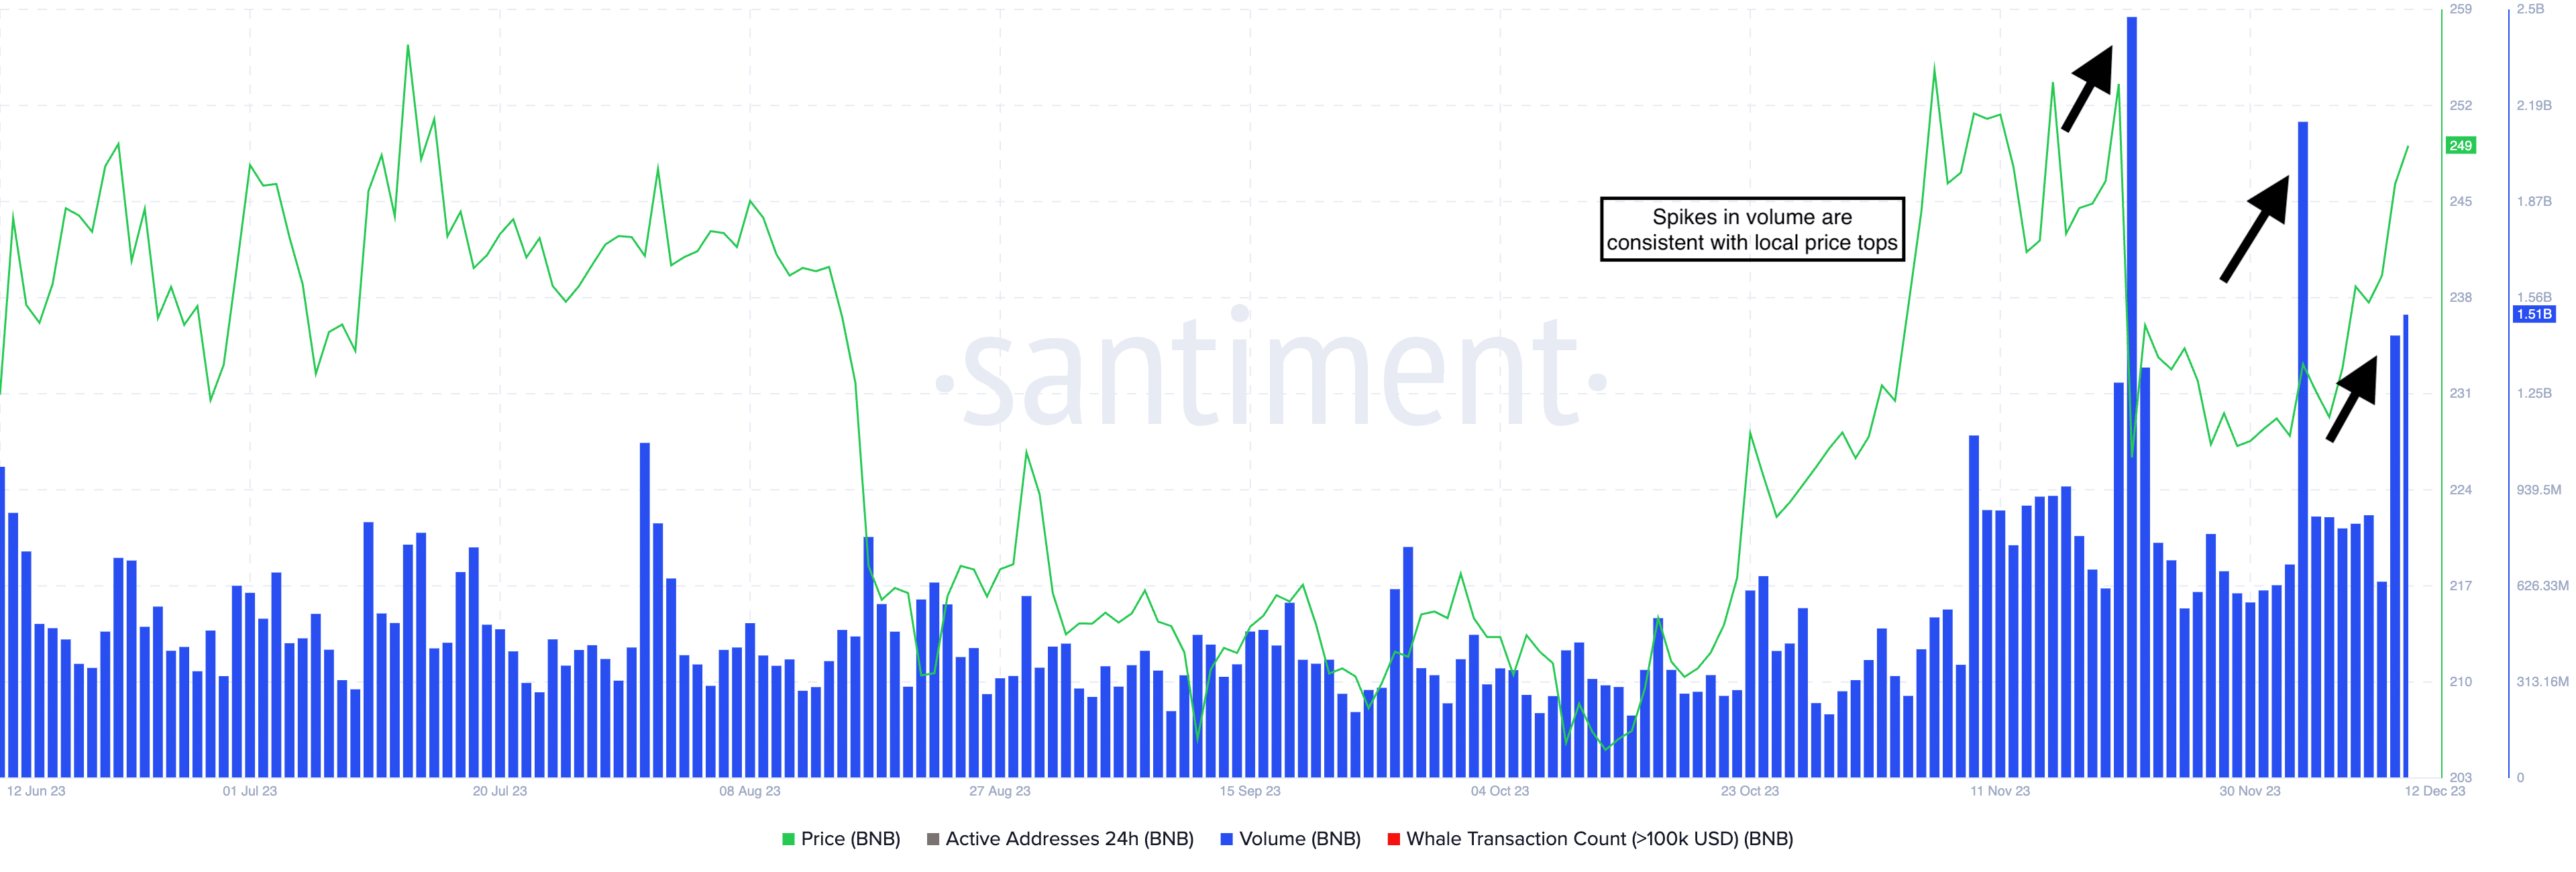
Task: Toggle the Price (BNB) legend label
Action: coord(851,839)
